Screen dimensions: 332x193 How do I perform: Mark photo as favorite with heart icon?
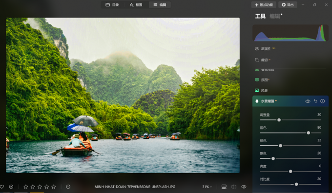[x=2, y=187]
